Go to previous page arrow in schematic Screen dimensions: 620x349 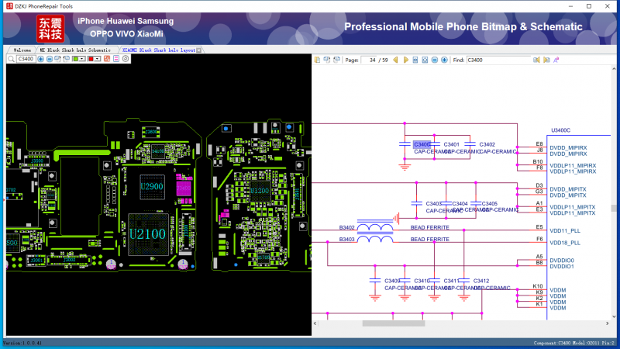[x=395, y=60]
